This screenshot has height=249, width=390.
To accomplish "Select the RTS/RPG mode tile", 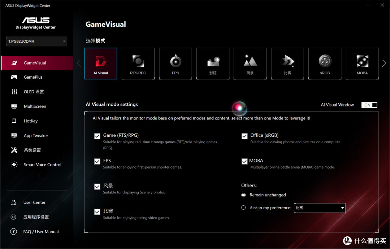I will coord(138,64).
